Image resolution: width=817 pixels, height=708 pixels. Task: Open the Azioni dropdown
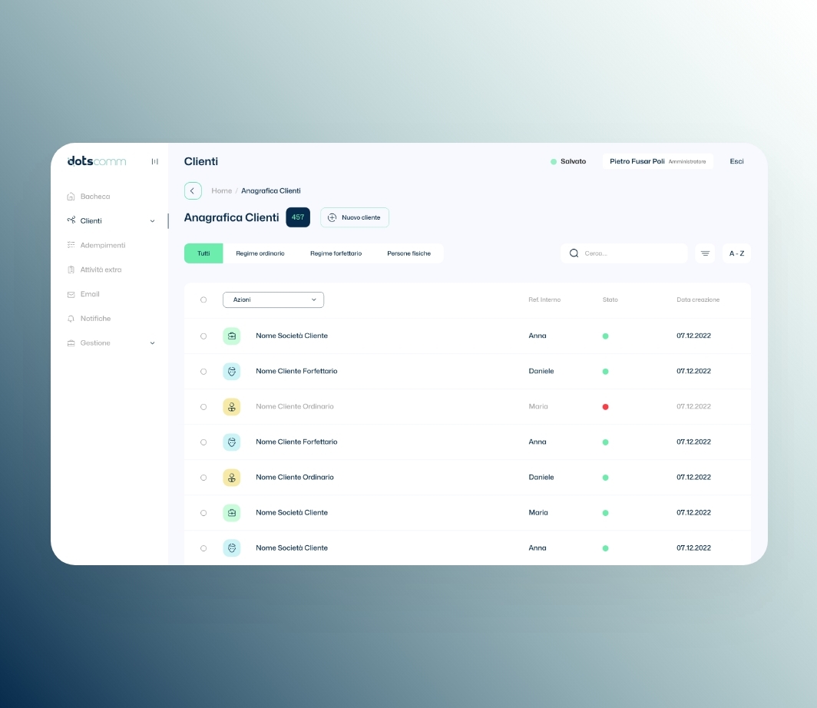(x=273, y=300)
